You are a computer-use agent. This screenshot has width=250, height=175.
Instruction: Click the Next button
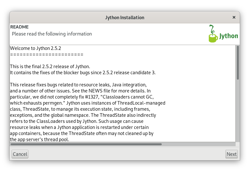point(231,154)
